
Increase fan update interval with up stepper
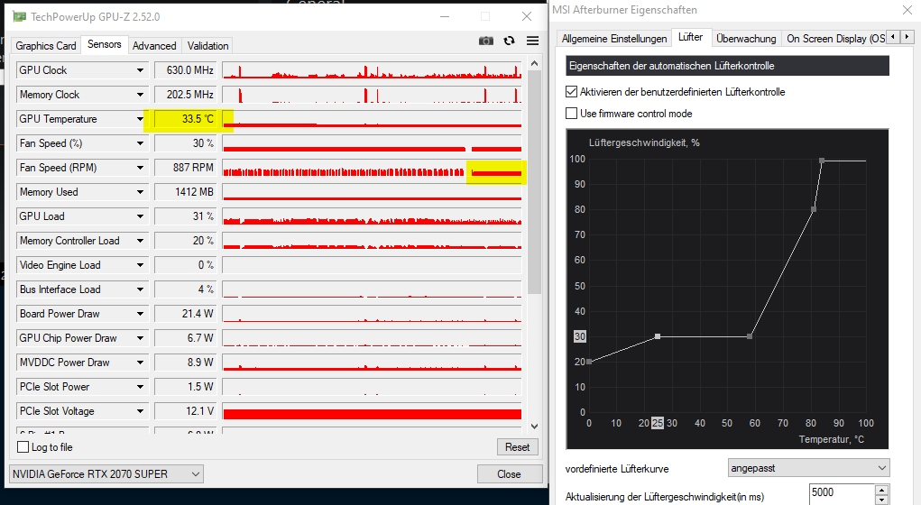tap(881, 490)
